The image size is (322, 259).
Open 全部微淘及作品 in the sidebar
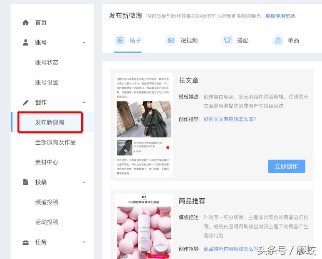click(x=55, y=142)
